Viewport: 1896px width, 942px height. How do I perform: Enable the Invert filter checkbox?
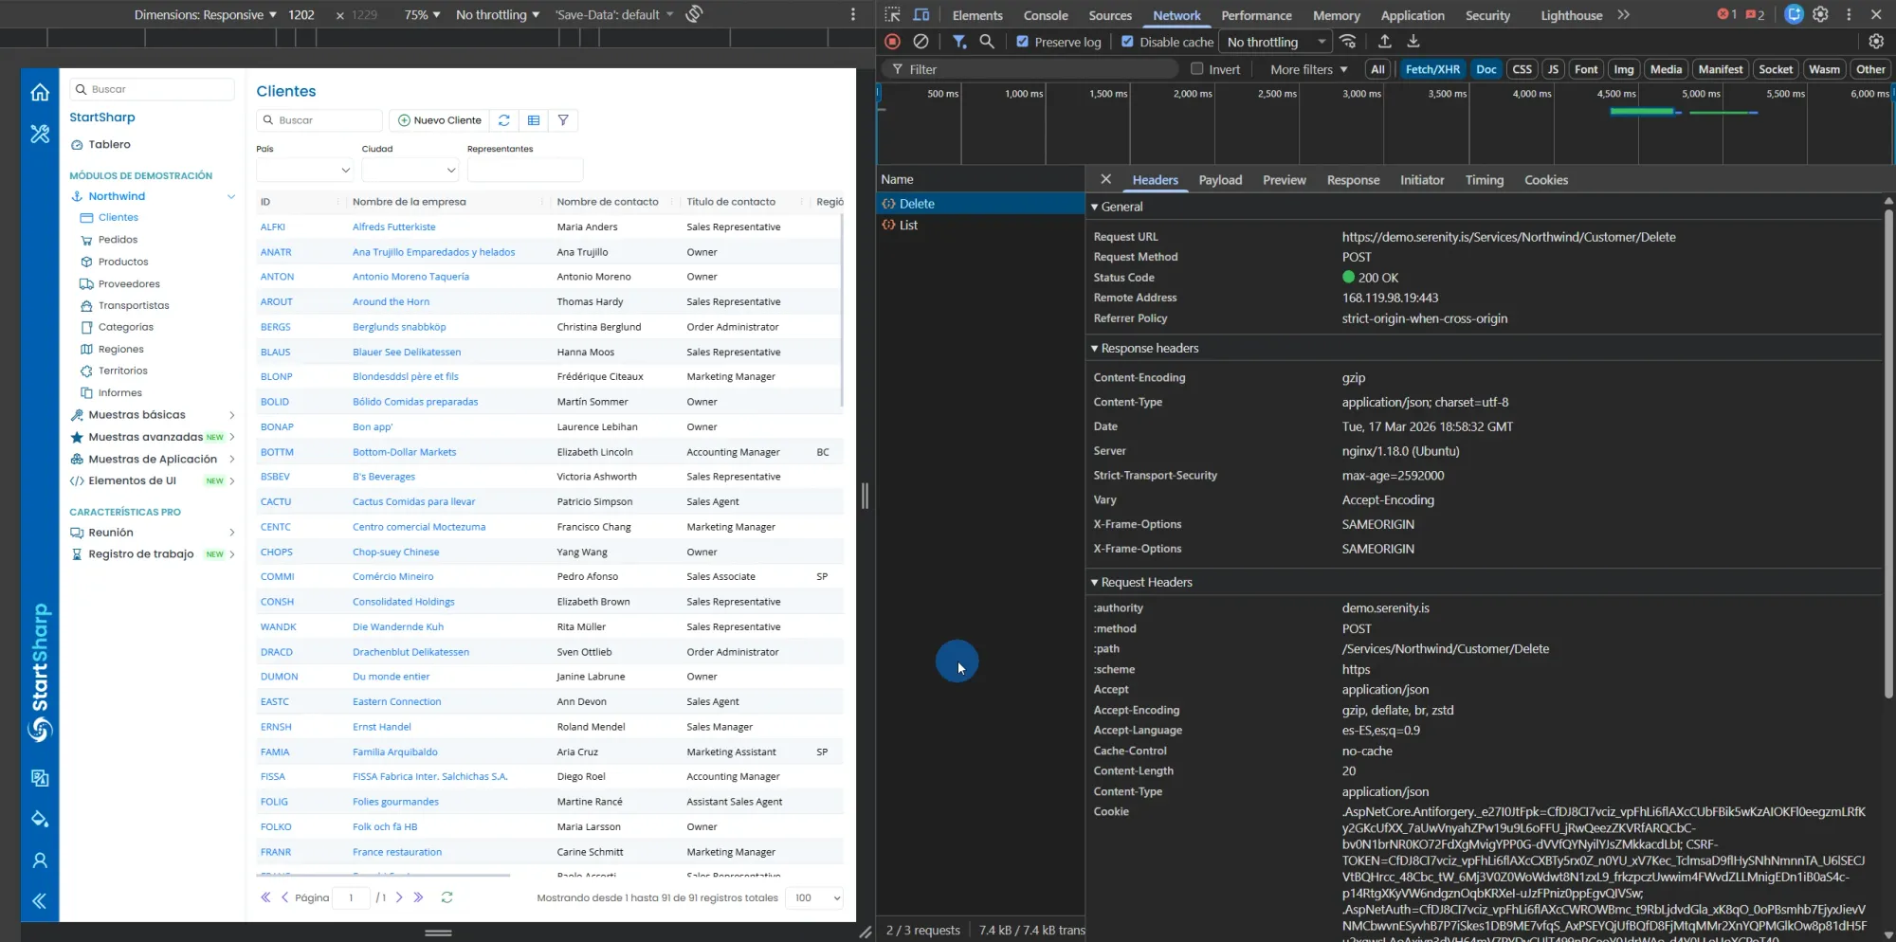click(1196, 68)
